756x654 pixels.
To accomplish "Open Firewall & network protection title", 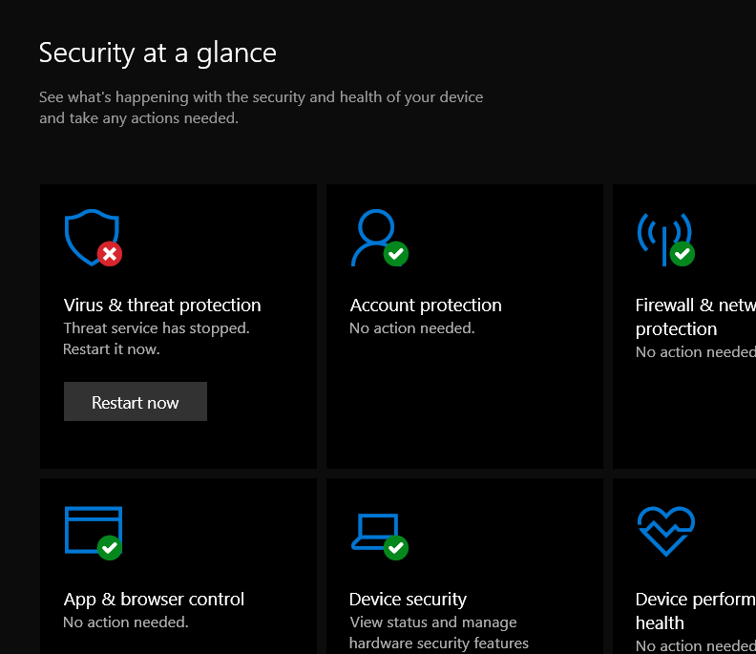I will (696, 317).
